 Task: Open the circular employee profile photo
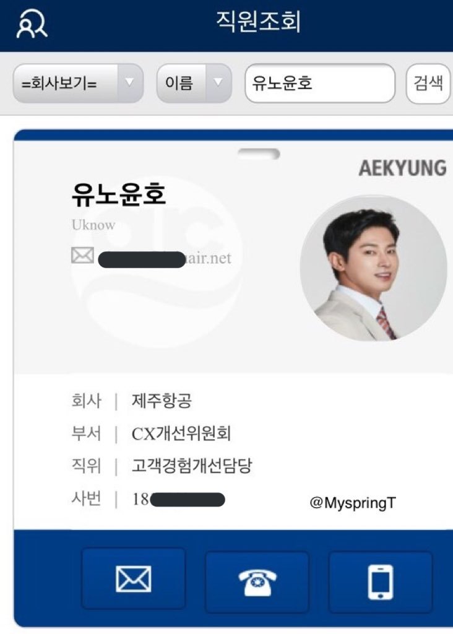pos(373,268)
